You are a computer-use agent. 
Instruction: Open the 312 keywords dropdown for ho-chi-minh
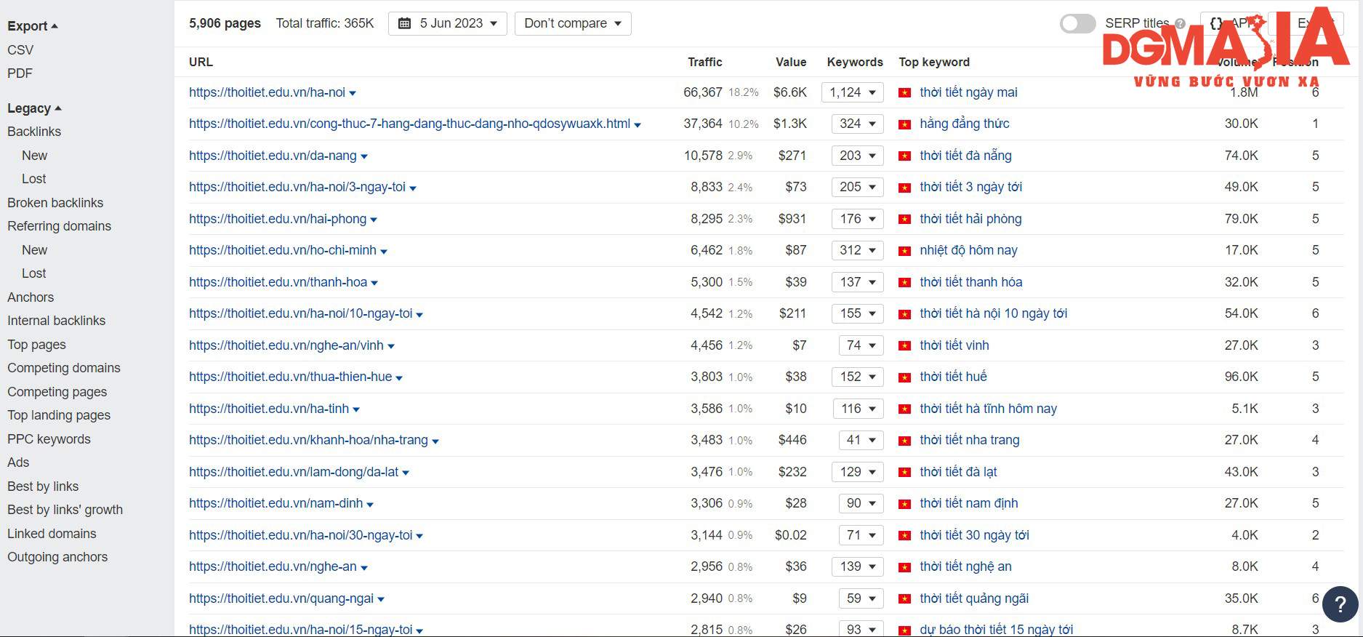point(858,250)
